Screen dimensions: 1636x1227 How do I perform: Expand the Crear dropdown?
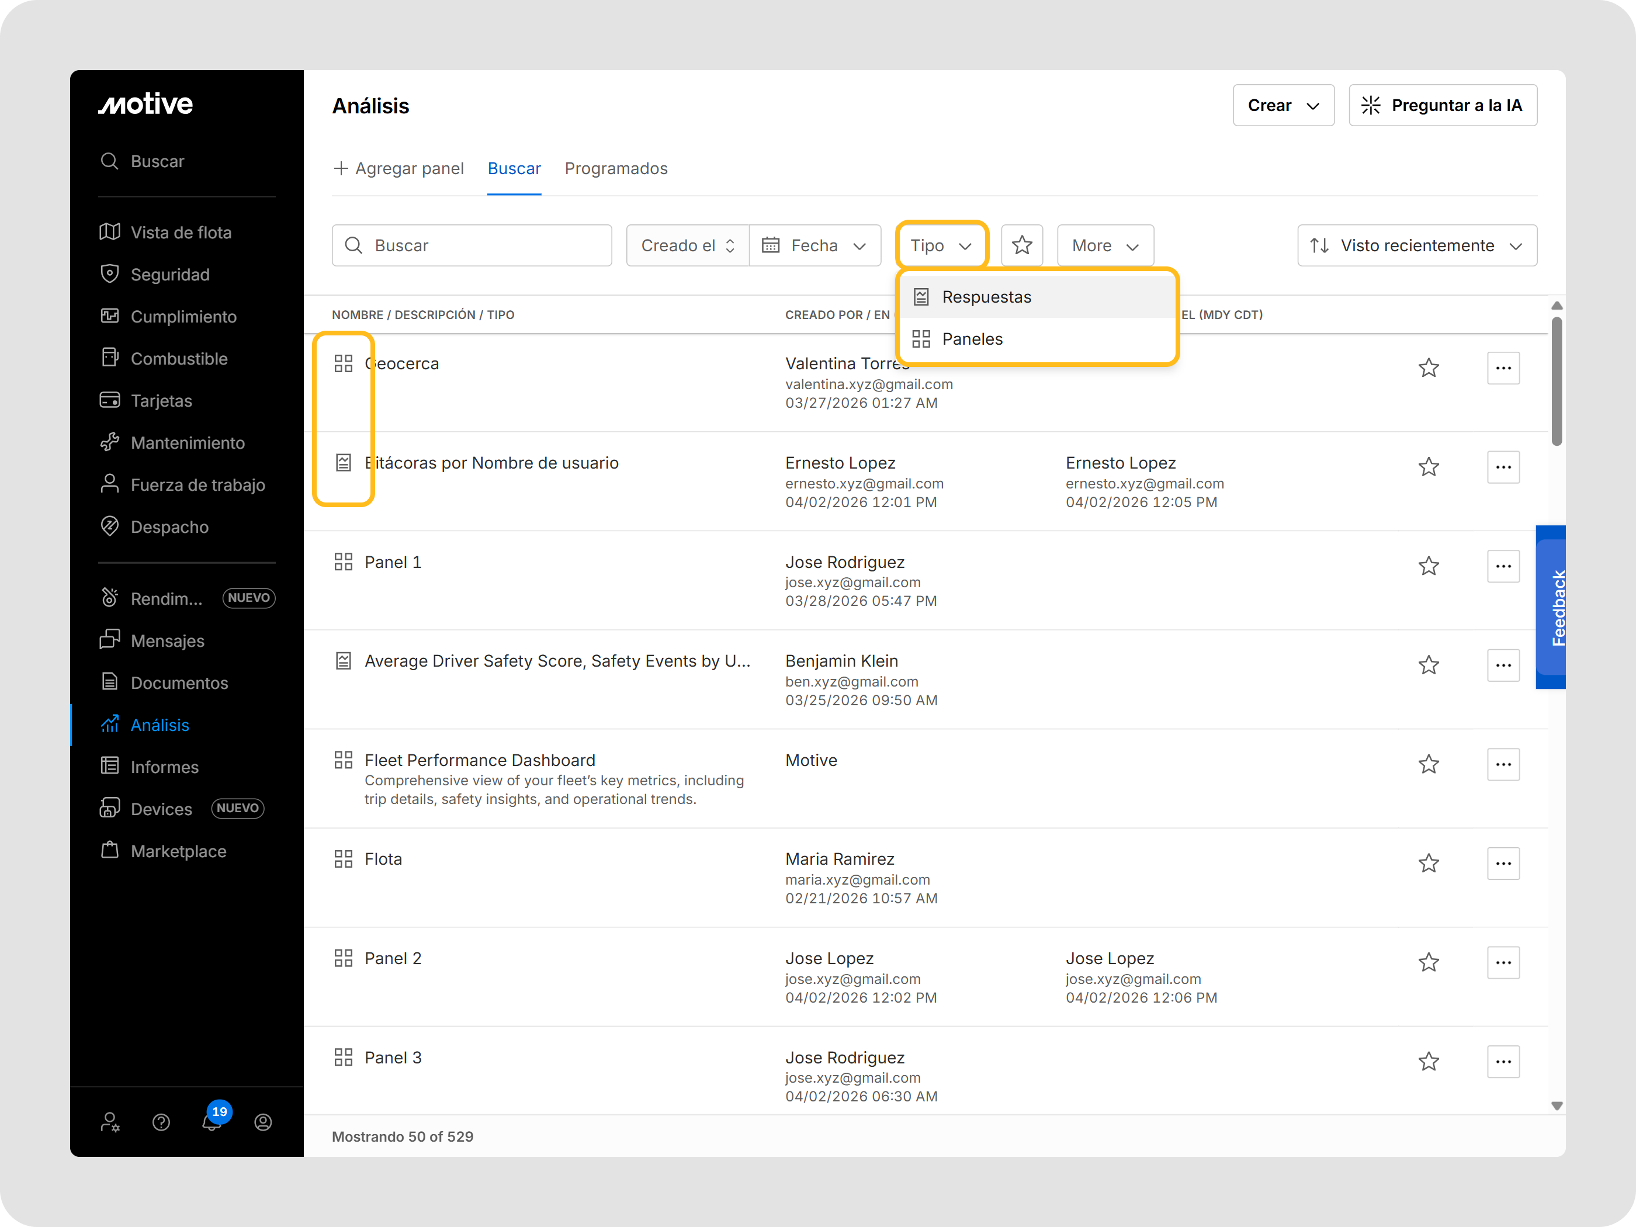1283,106
